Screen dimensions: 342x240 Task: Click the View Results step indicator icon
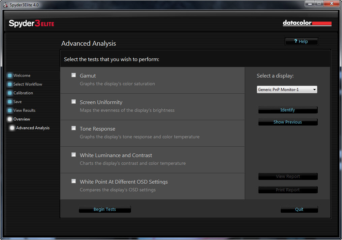(x=10, y=110)
